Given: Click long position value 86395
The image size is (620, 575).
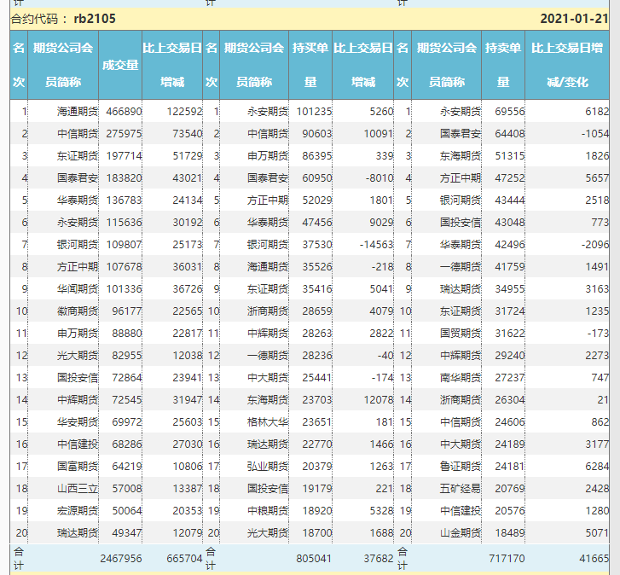Looking at the screenshot, I should [316, 156].
